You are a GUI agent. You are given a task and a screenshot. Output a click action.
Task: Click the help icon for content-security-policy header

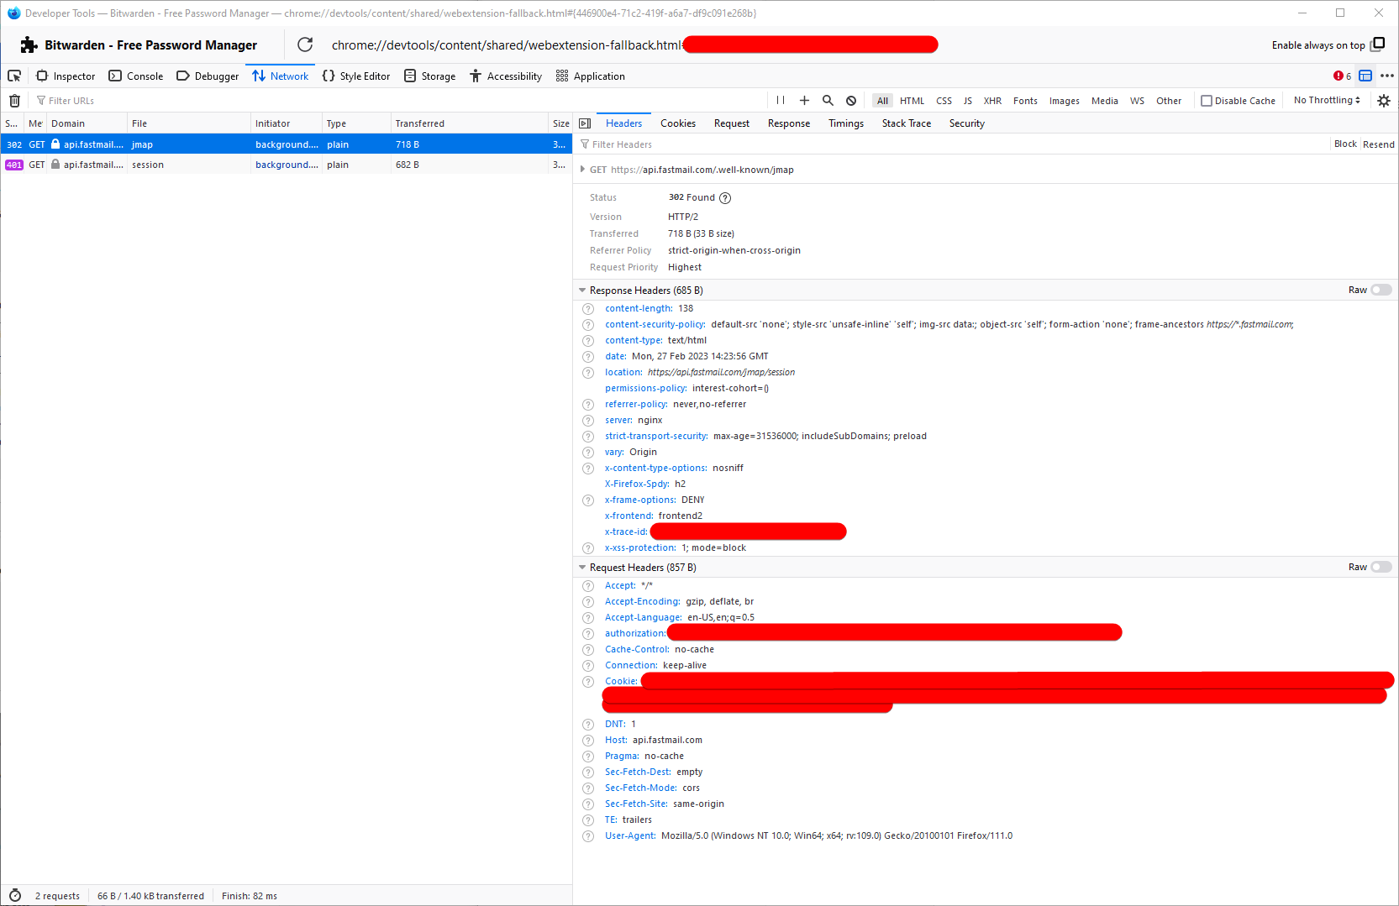[588, 325]
